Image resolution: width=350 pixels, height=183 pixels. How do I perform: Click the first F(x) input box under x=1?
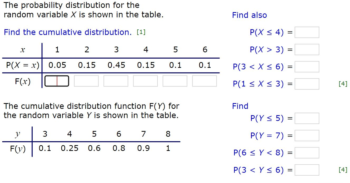click(57, 81)
